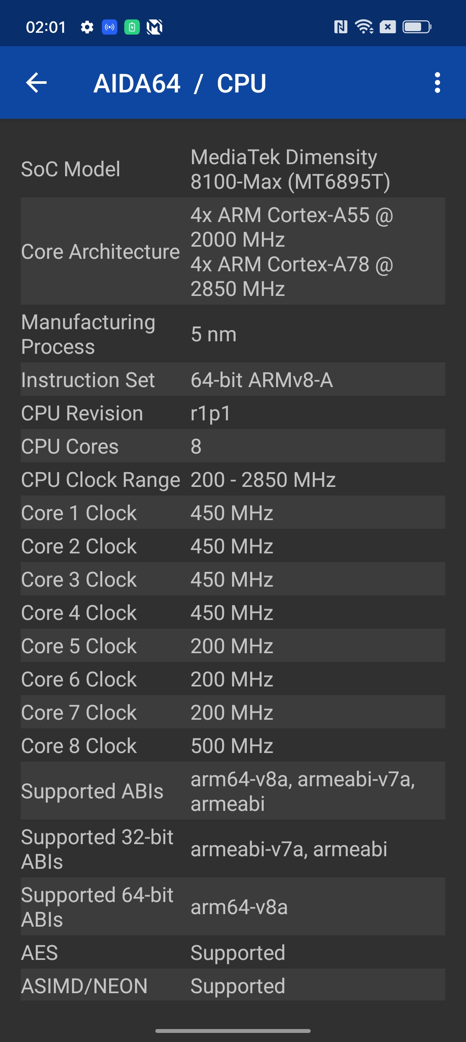466x1042 pixels.
Task: Tap the CPU Revision r1p1 row
Action: 233,413
